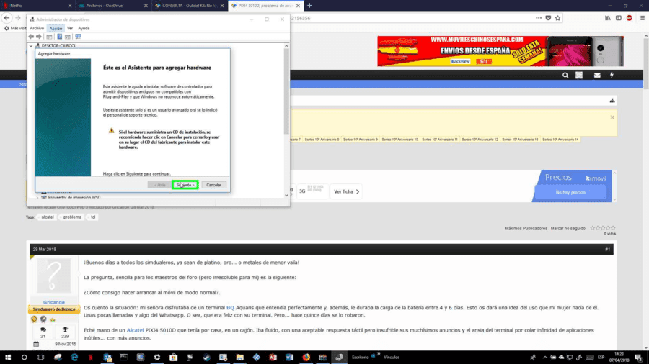Click the Más visitados bookmark
The height and width of the screenshot is (364, 649).
click(15, 28)
